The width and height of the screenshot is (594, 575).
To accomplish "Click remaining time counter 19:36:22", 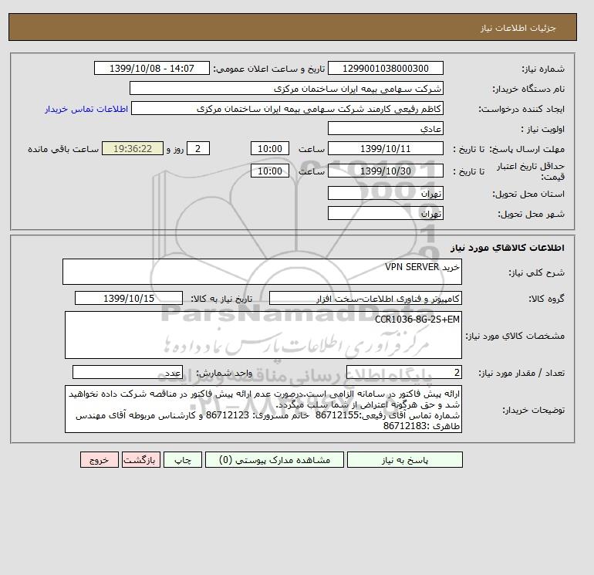I will [133, 149].
